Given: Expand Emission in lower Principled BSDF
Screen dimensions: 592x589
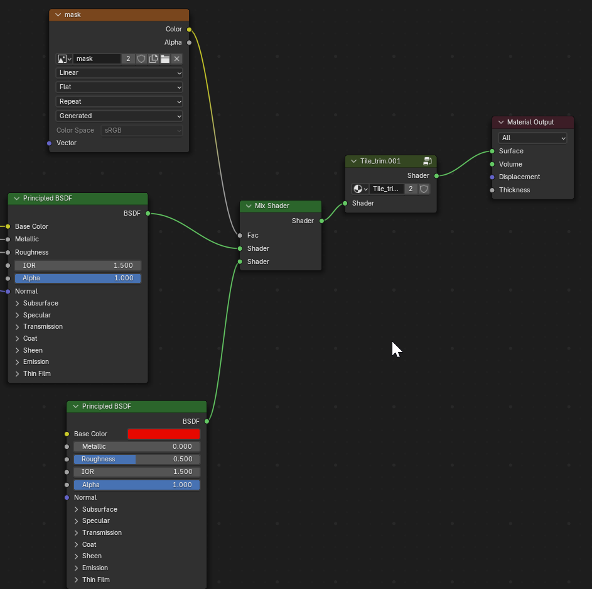Looking at the screenshot, I should click(x=76, y=568).
